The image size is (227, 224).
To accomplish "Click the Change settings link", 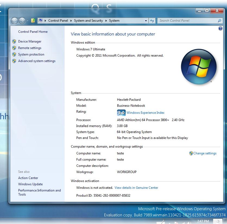I will tap(205, 153).
